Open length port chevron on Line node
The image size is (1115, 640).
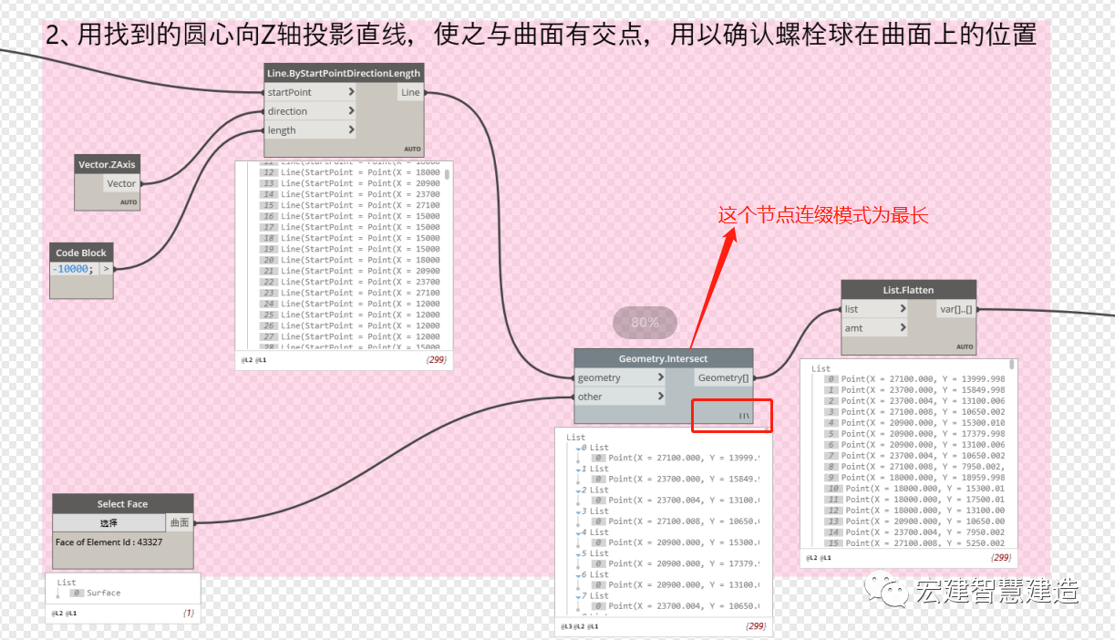click(352, 130)
